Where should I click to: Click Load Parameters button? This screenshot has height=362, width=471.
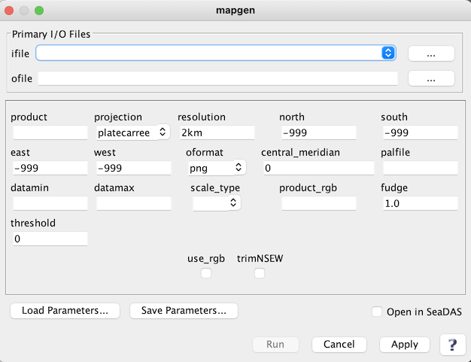point(65,310)
